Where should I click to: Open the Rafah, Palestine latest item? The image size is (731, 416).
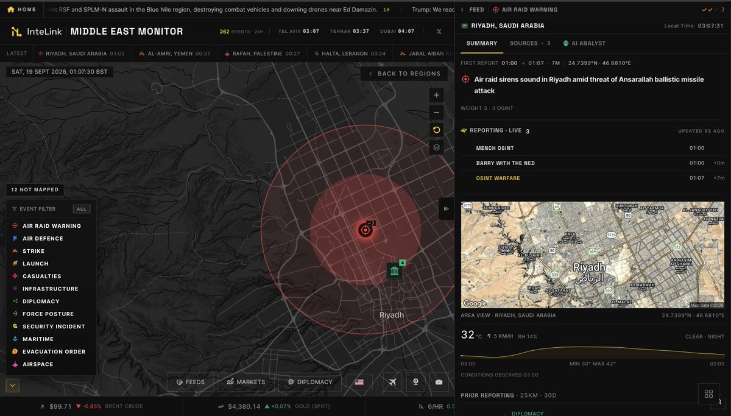click(x=263, y=54)
